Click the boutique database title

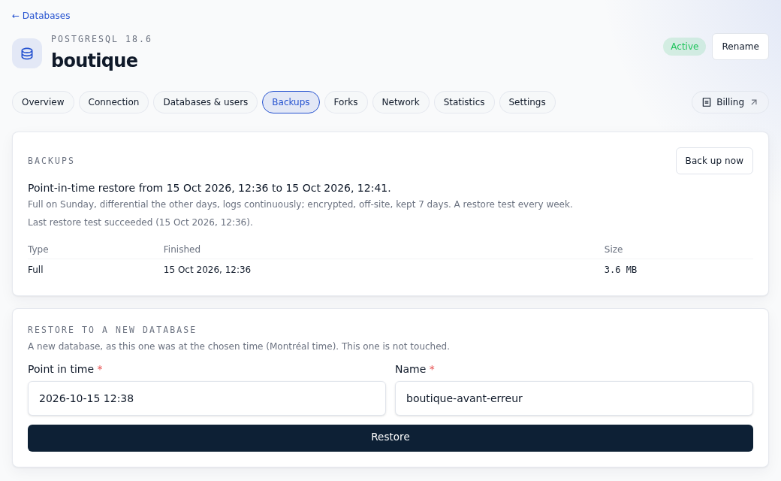(95, 60)
